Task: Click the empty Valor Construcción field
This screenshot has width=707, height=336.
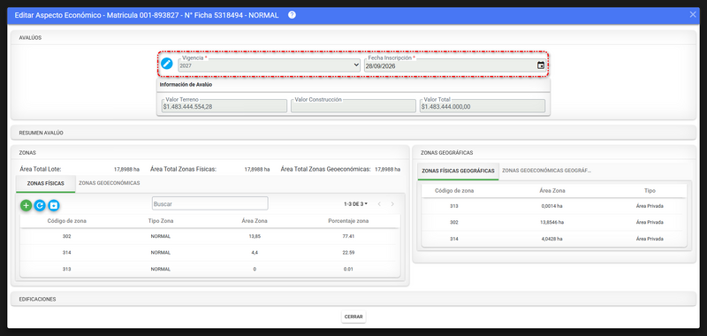Action: click(353, 106)
